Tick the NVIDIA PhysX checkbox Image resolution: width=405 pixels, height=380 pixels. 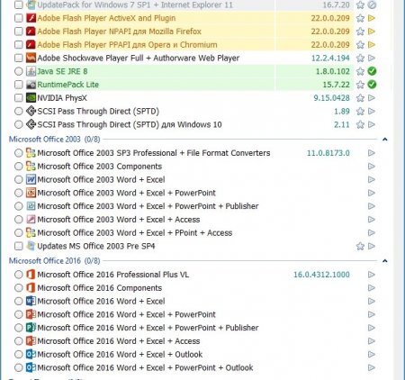tap(19, 98)
